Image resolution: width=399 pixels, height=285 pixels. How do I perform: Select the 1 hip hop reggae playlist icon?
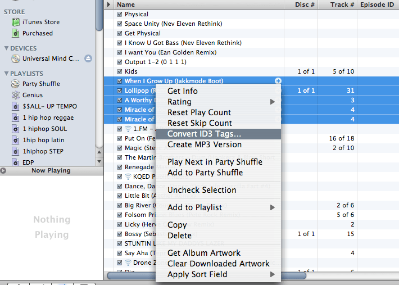tap(16, 117)
